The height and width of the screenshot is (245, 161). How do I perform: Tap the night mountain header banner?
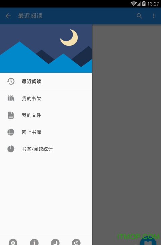coord(46,49)
